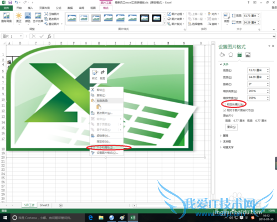This screenshot has width=277, height=222.
Task: Expand the formula bar chevron
Action: point(274,36)
